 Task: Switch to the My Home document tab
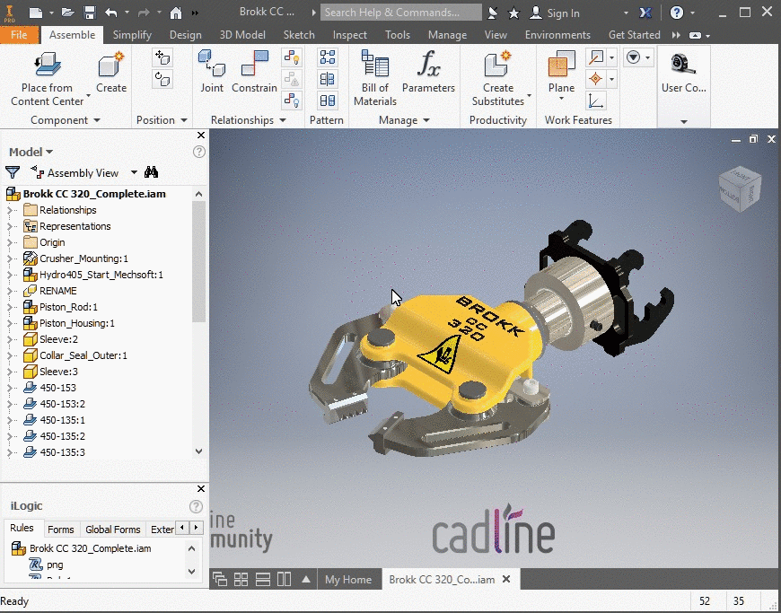pyautogui.click(x=348, y=580)
